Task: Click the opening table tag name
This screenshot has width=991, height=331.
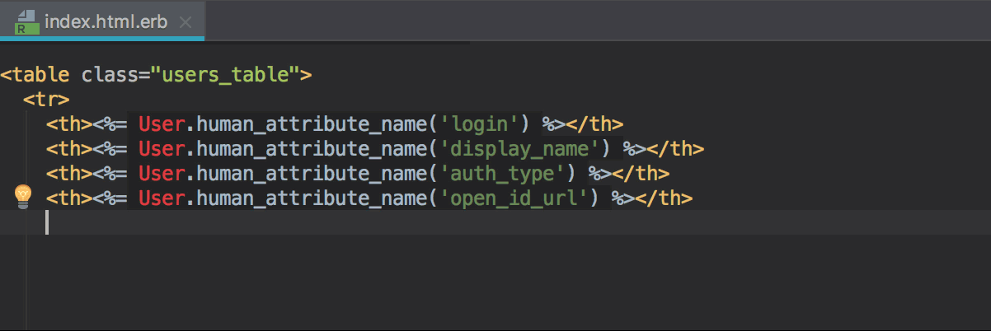Action: 40,75
